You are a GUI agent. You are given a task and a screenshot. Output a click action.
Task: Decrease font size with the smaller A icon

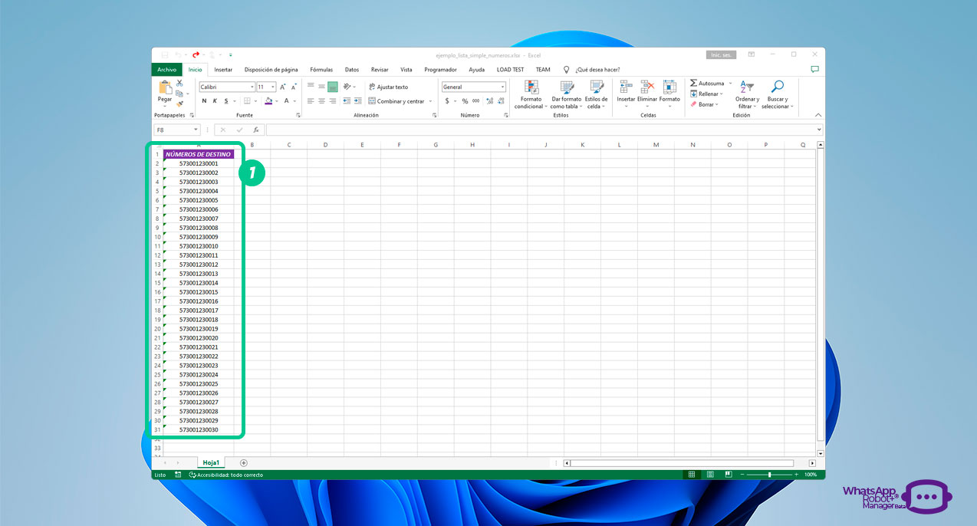(x=294, y=87)
